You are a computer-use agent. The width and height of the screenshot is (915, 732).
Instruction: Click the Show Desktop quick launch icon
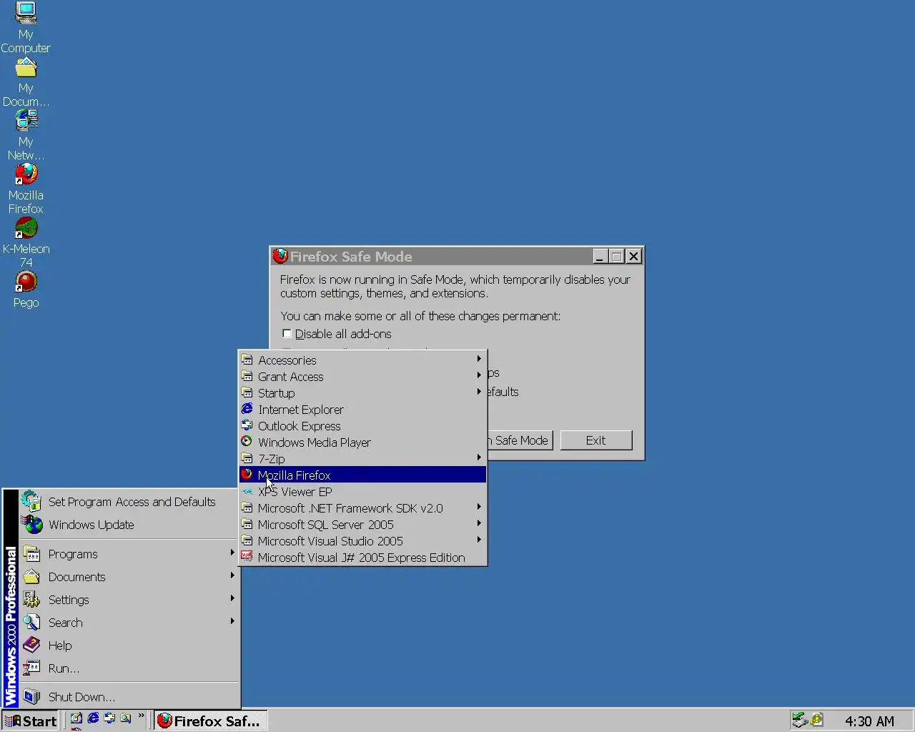76,718
